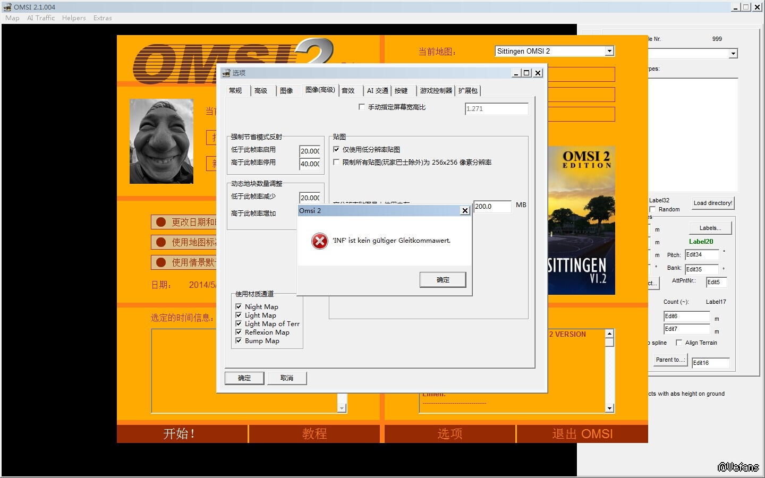This screenshot has height=478, width=765.
Task: Click 退出 OMSI to quit
Action: pyautogui.click(x=582, y=434)
